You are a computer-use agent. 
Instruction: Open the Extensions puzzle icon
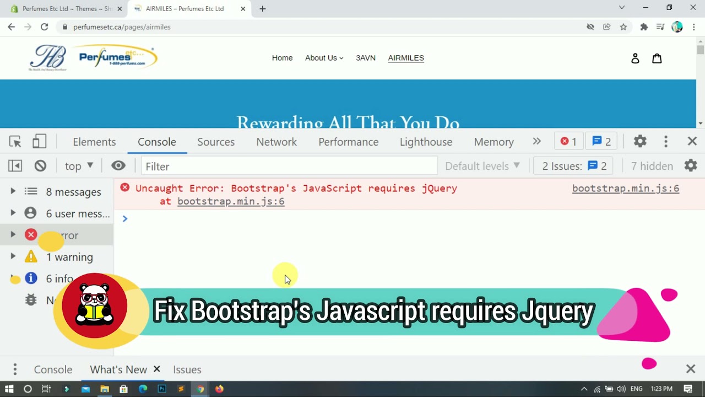click(x=644, y=26)
